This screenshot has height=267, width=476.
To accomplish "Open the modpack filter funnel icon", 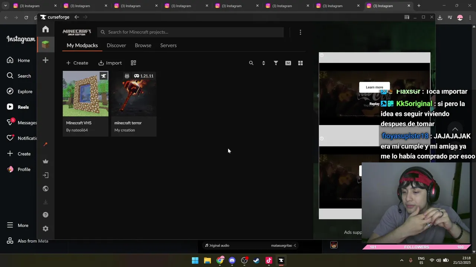I will coord(276,63).
